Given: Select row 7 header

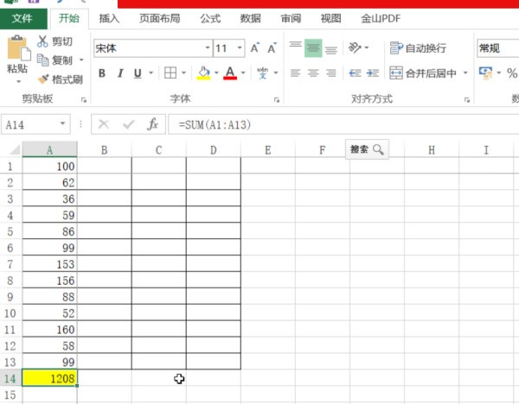Looking at the screenshot, I should point(10,264).
